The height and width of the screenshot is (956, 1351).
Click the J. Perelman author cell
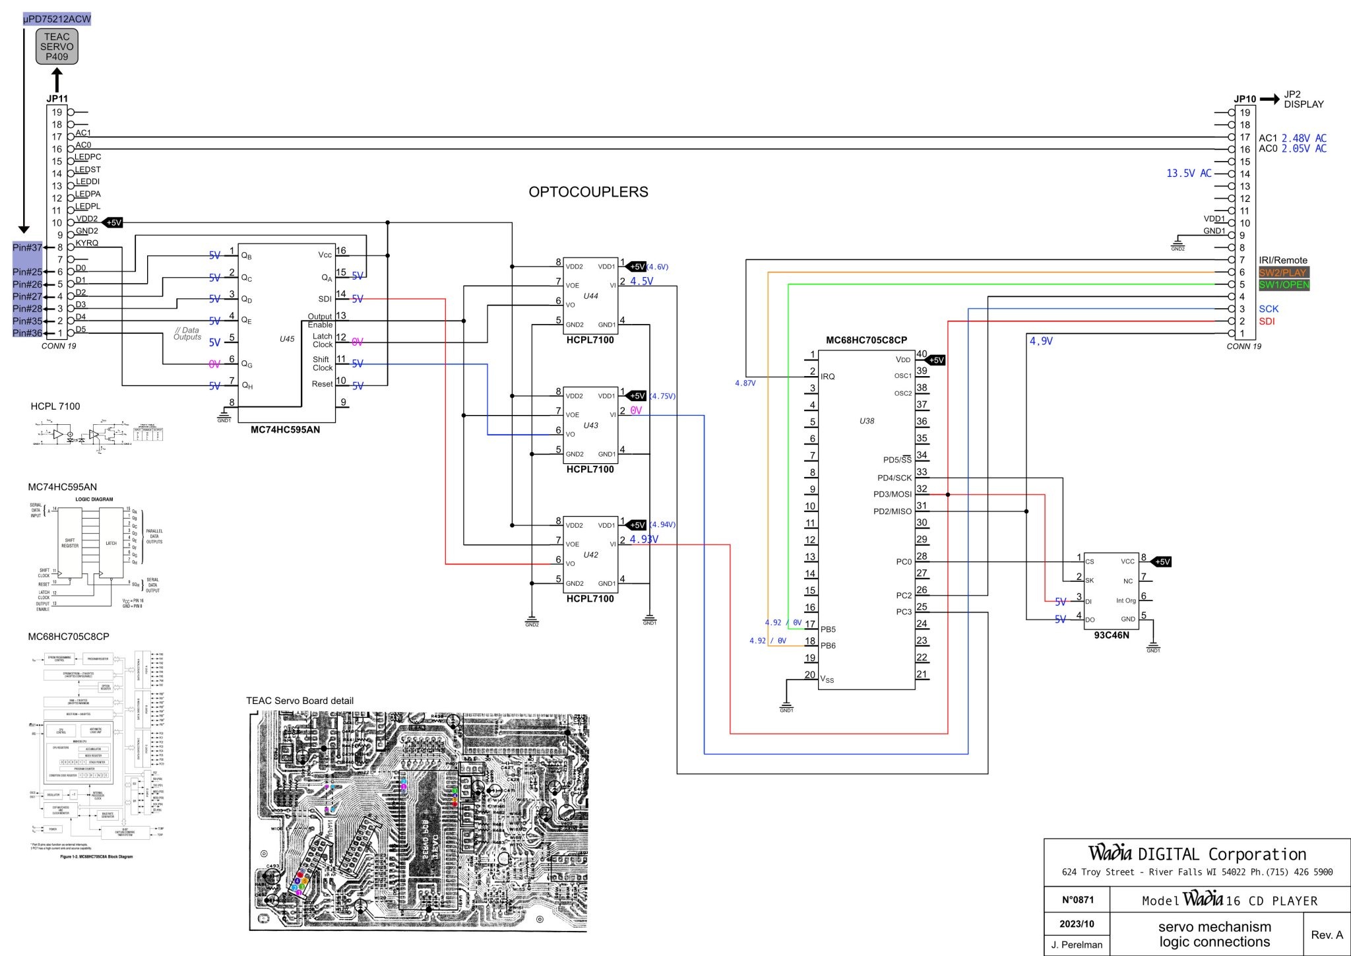(1078, 945)
